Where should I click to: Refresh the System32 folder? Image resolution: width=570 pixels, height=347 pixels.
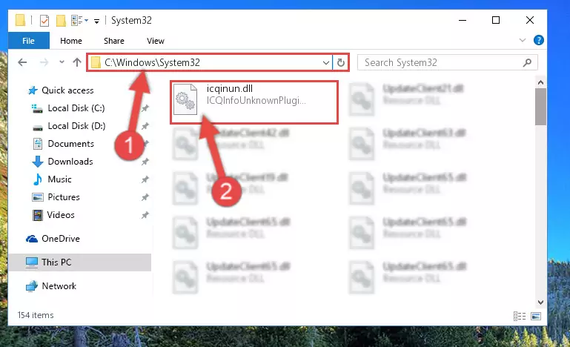pos(341,62)
